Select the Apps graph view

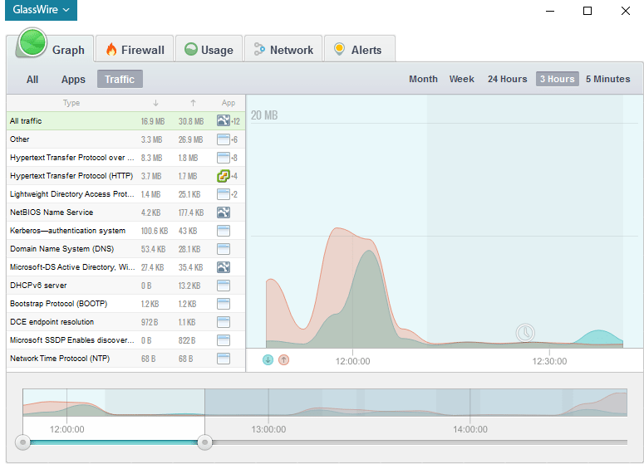(73, 79)
